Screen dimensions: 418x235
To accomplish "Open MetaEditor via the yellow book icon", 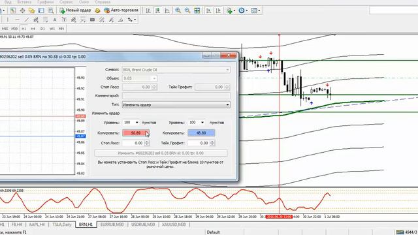I will pos(97,10).
